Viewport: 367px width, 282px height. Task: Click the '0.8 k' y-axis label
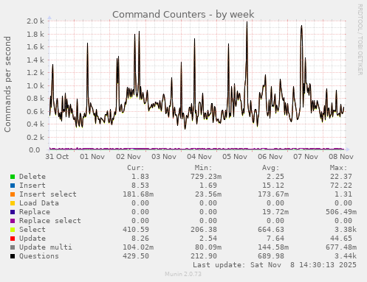click(x=35, y=99)
